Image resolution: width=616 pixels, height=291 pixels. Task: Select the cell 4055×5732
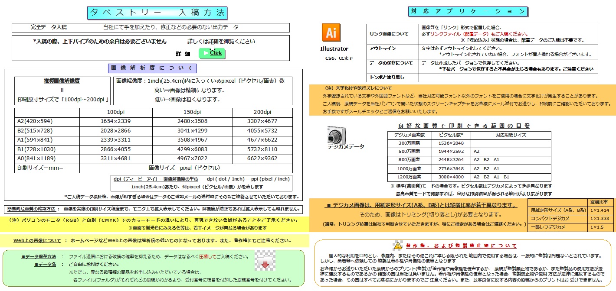[x=262, y=131]
